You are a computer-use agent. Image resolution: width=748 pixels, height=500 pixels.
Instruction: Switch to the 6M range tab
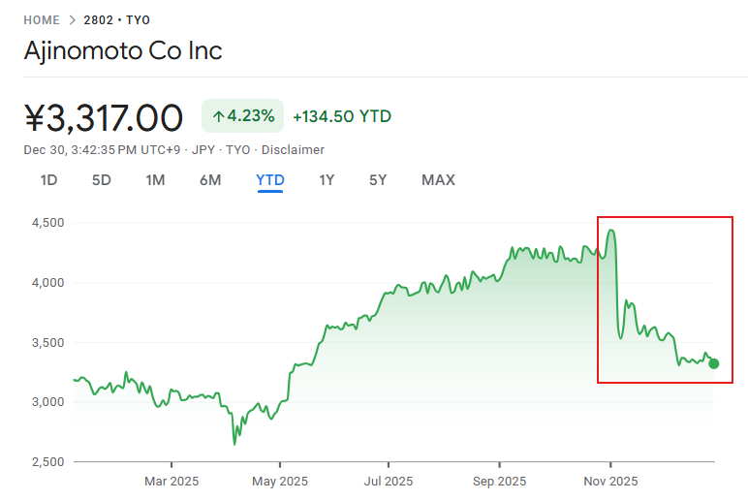click(x=210, y=180)
